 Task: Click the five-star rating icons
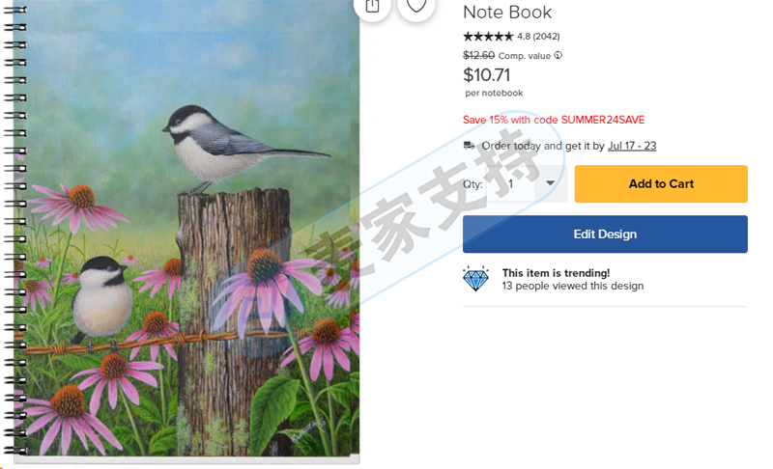click(x=488, y=37)
